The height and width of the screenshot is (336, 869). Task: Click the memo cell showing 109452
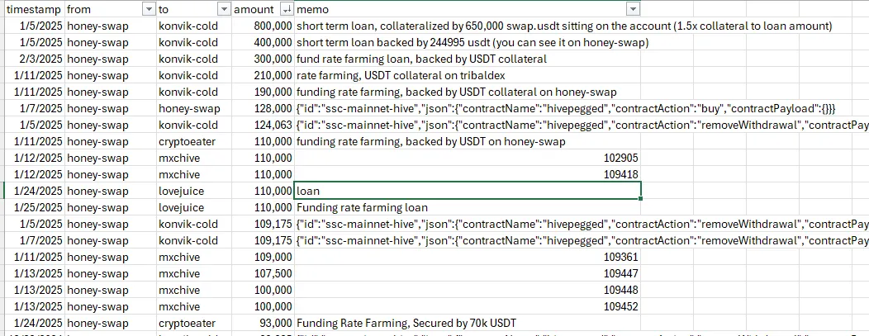tap(468, 306)
